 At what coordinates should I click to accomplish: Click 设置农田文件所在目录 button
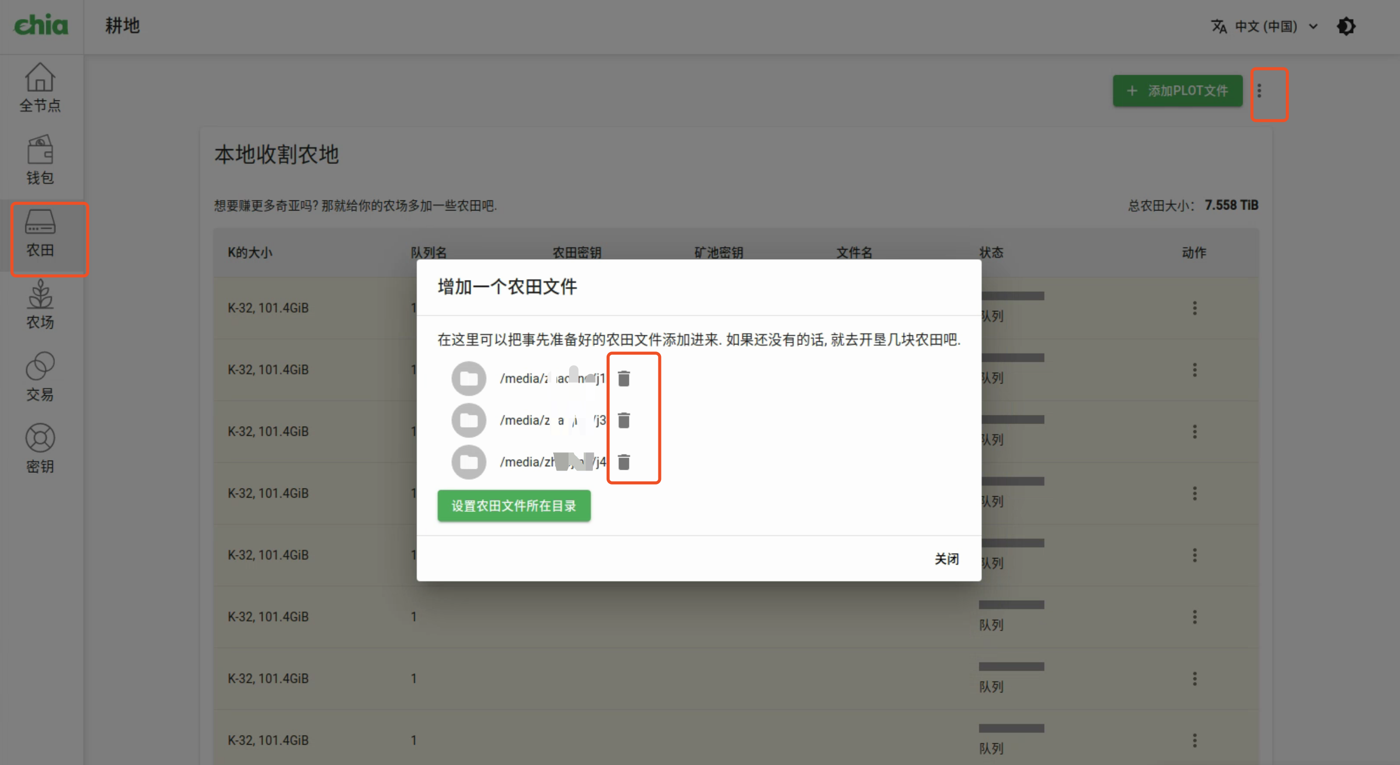click(514, 506)
